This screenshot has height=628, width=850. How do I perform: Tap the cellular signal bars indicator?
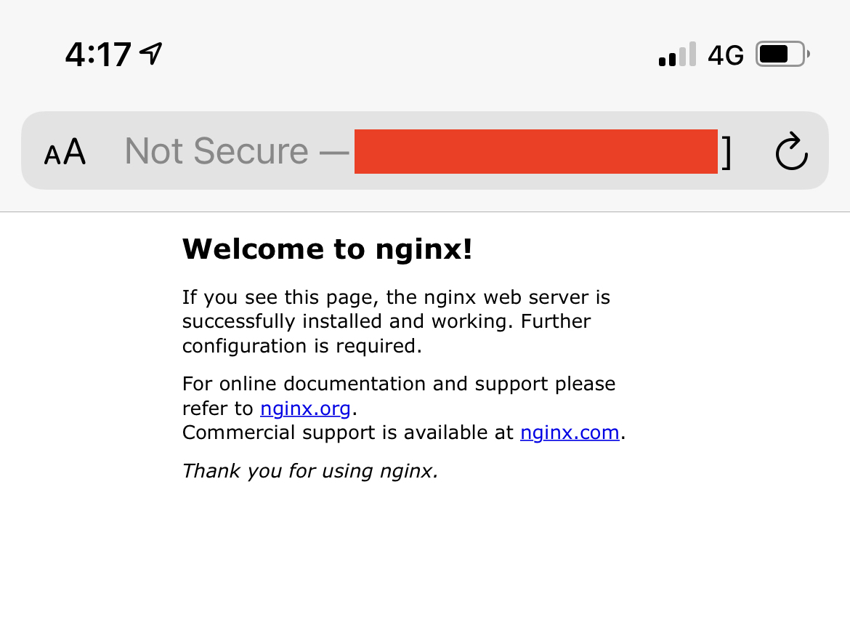coord(677,55)
